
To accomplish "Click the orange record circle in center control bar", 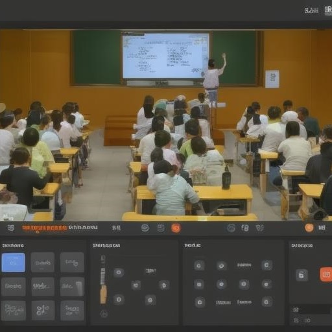I will click(x=176, y=228).
